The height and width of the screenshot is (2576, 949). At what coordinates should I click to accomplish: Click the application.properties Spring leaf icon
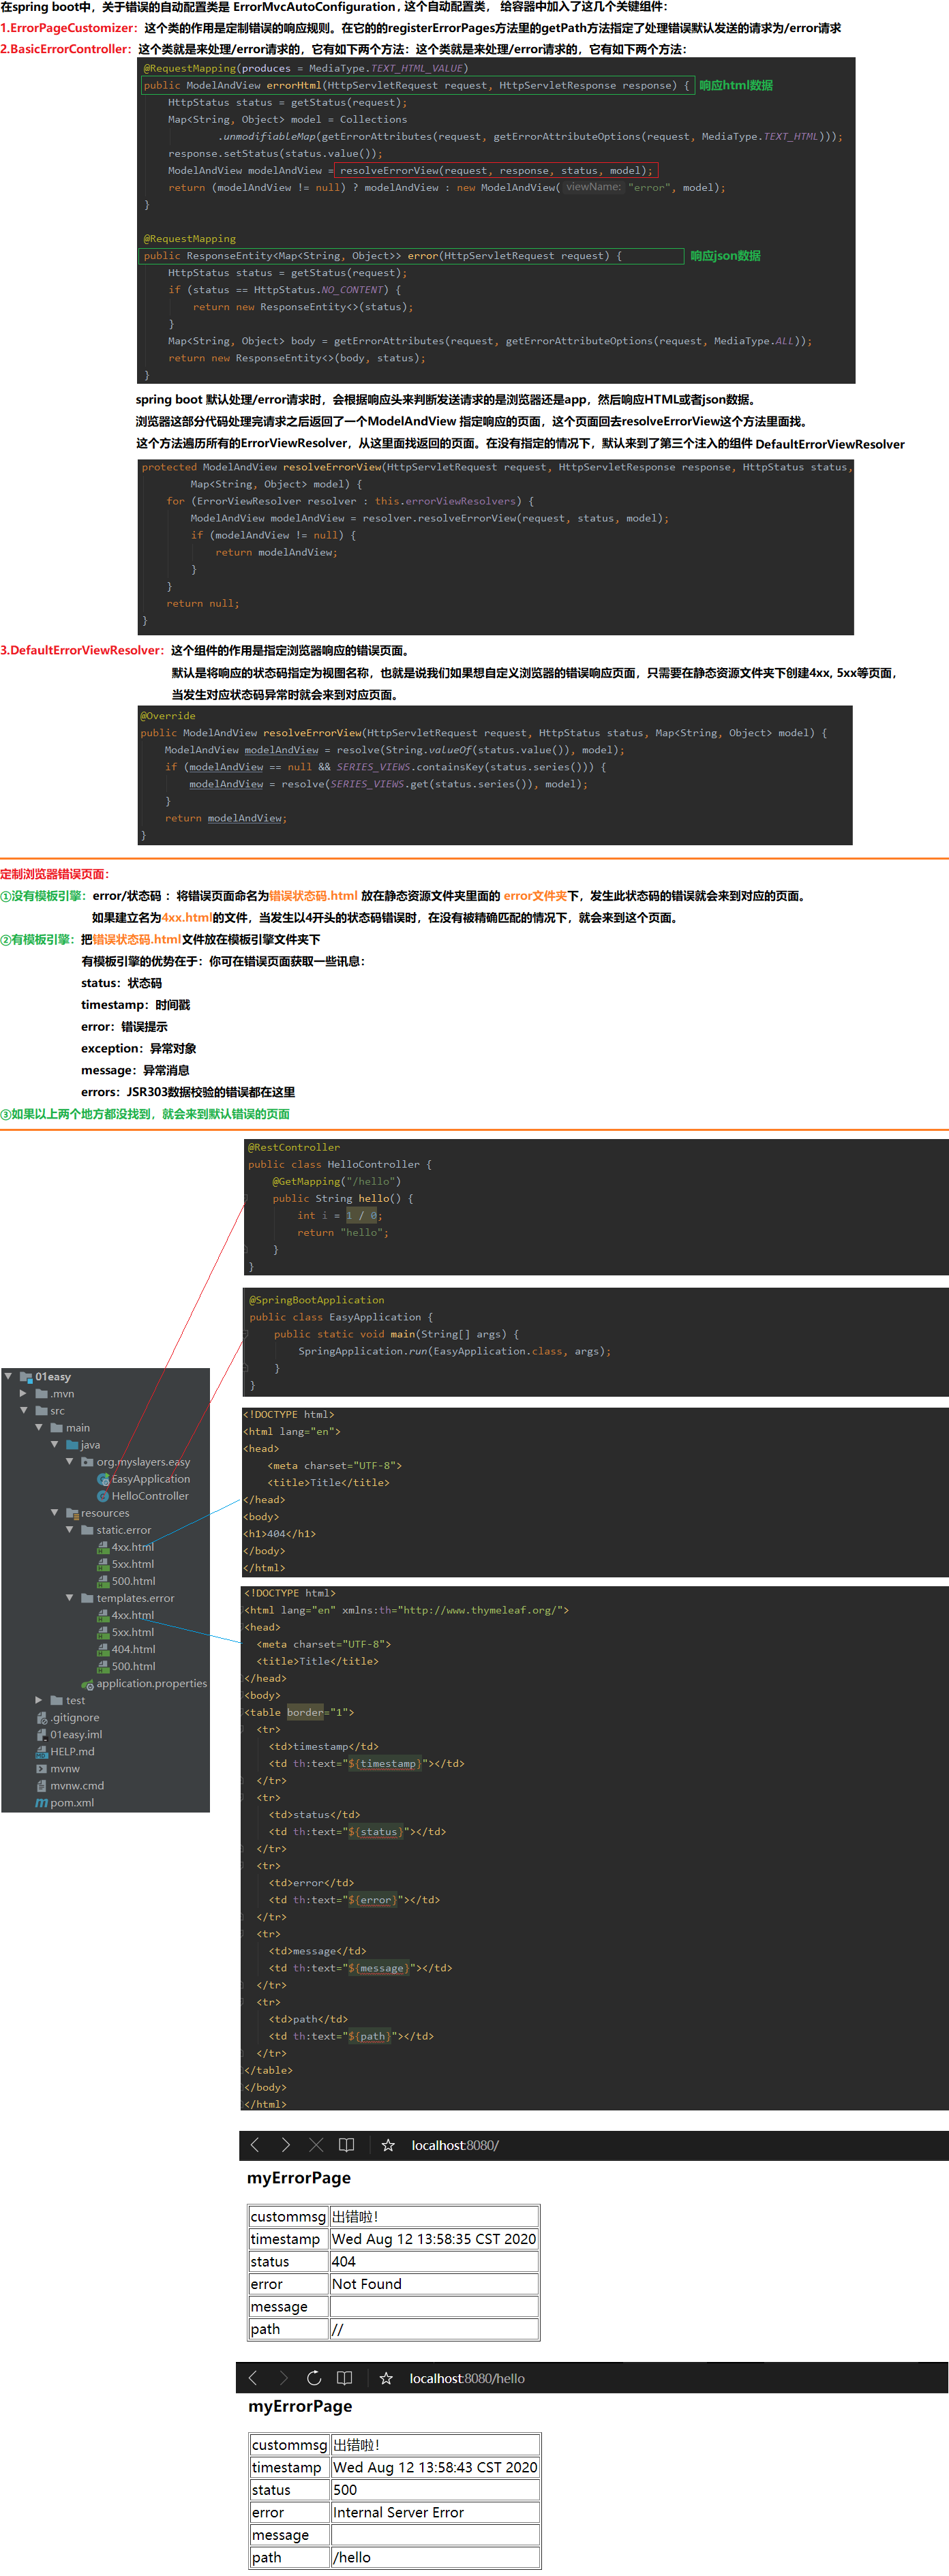click(x=88, y=1684)
